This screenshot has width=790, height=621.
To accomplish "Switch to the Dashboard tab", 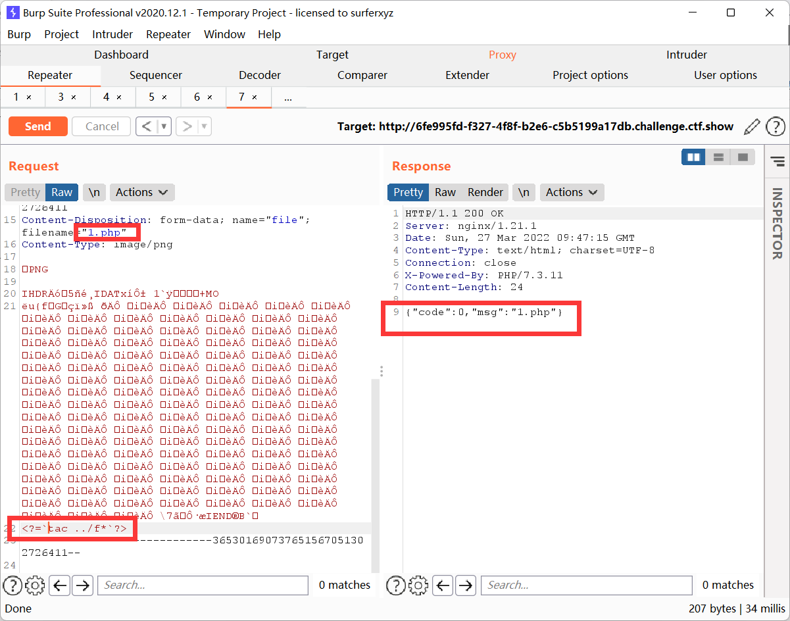I will [121, 55].
